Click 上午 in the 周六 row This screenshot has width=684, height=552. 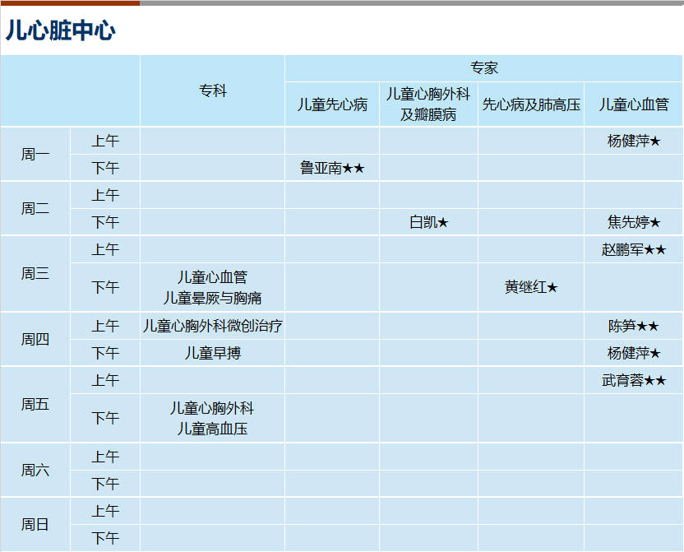click(105, 457)
